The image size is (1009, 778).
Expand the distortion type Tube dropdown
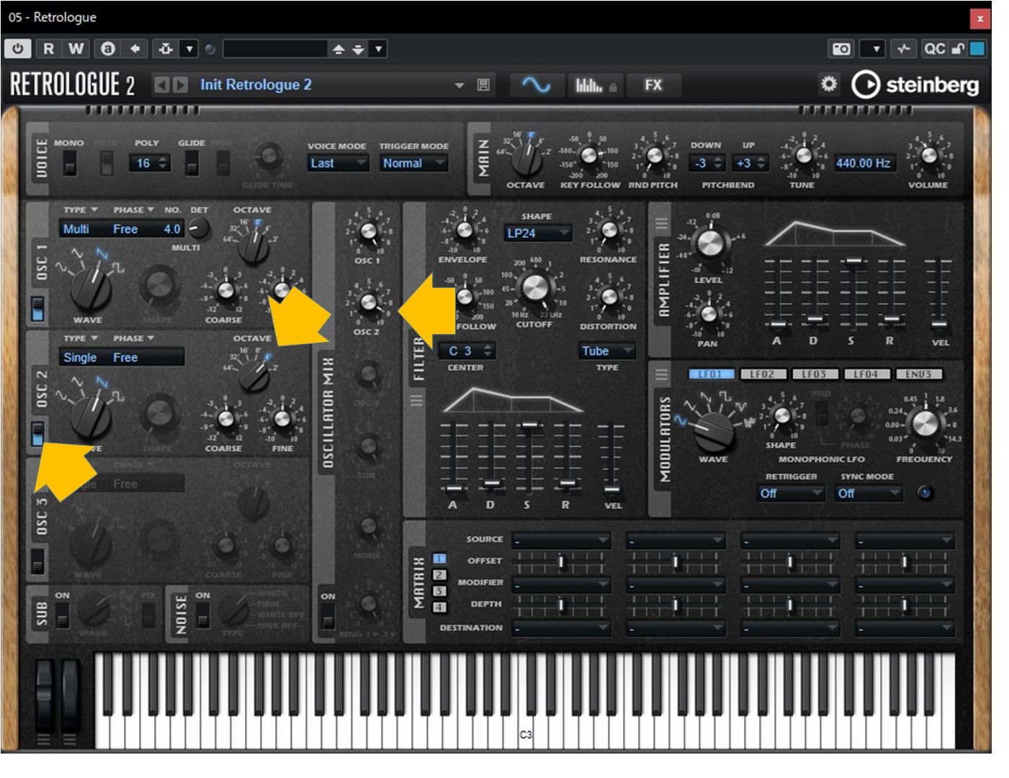point(607,351)
